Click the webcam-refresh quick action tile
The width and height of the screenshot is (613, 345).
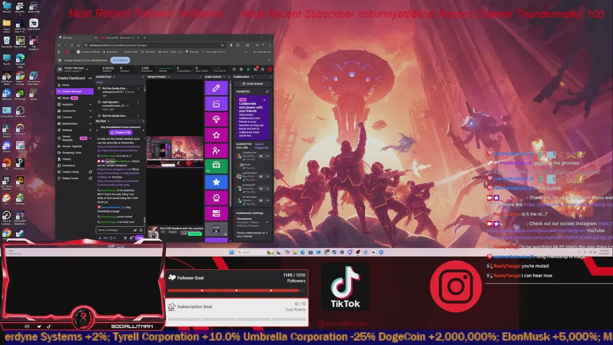click(x=216, y=198)
